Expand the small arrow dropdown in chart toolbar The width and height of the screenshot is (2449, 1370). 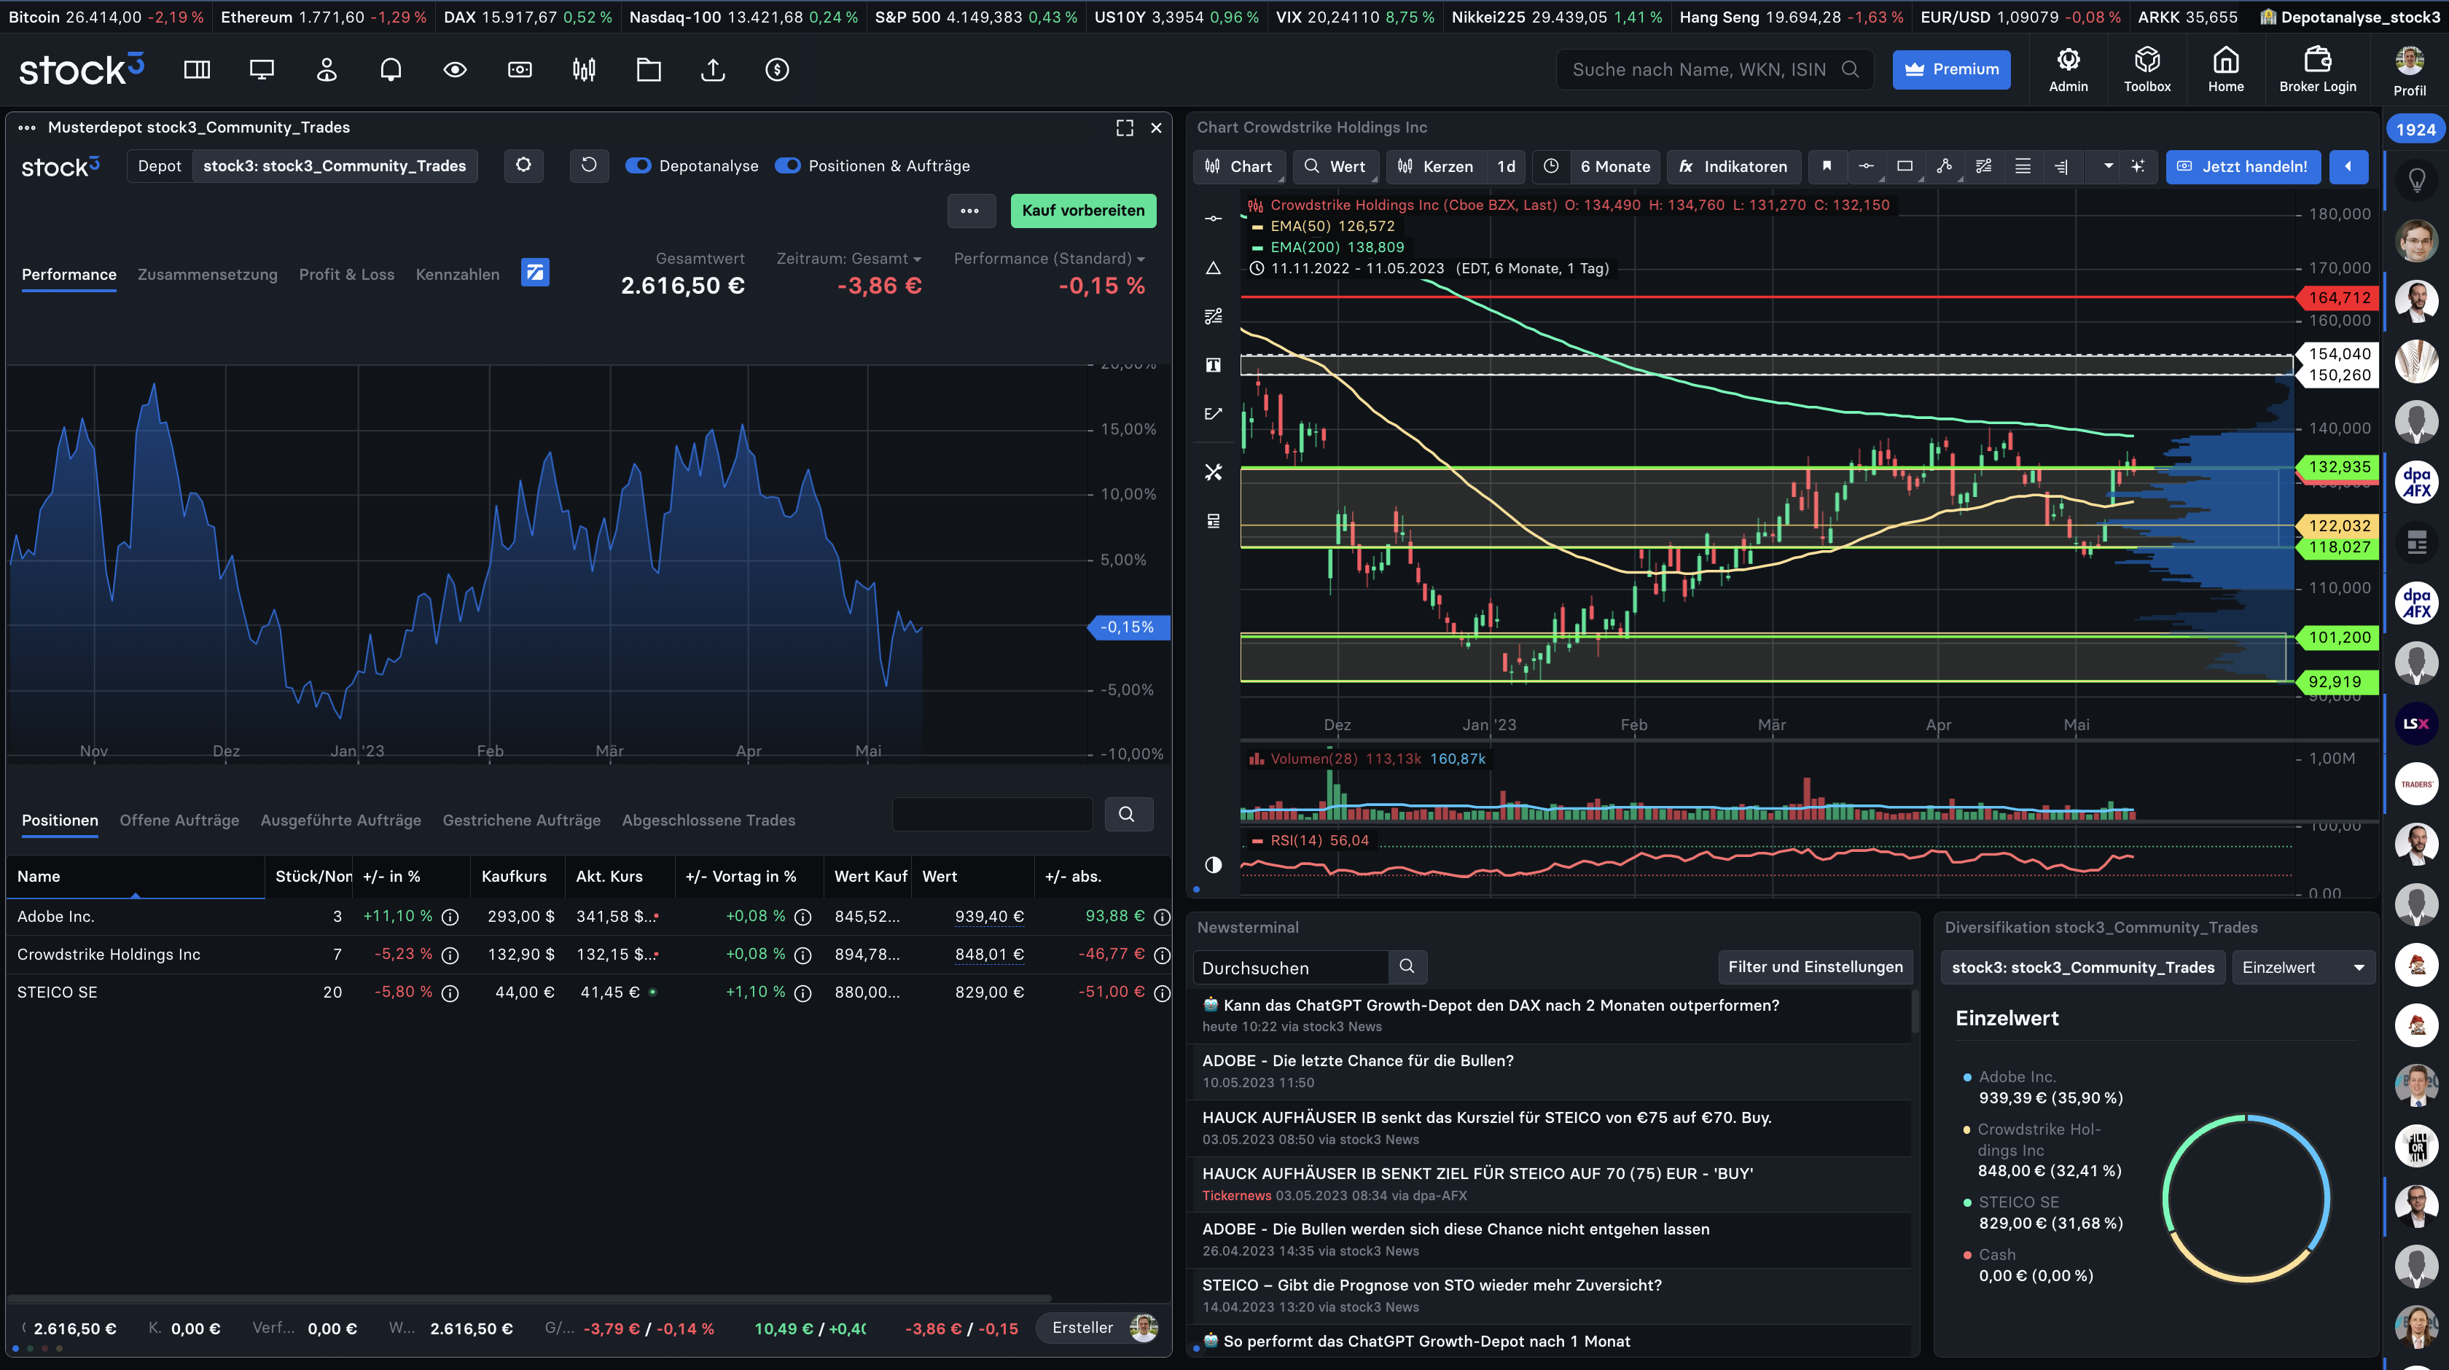(2109, 166)
